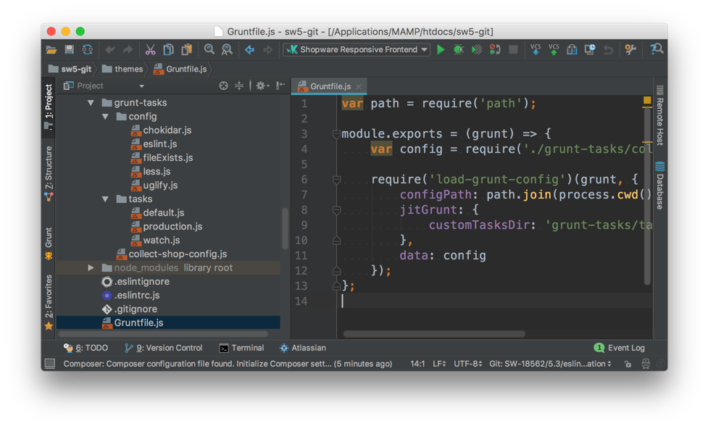The width and height of the screenshot is (708, 429).
Task: Click the Debug bug icon
Action: point(459,50)
